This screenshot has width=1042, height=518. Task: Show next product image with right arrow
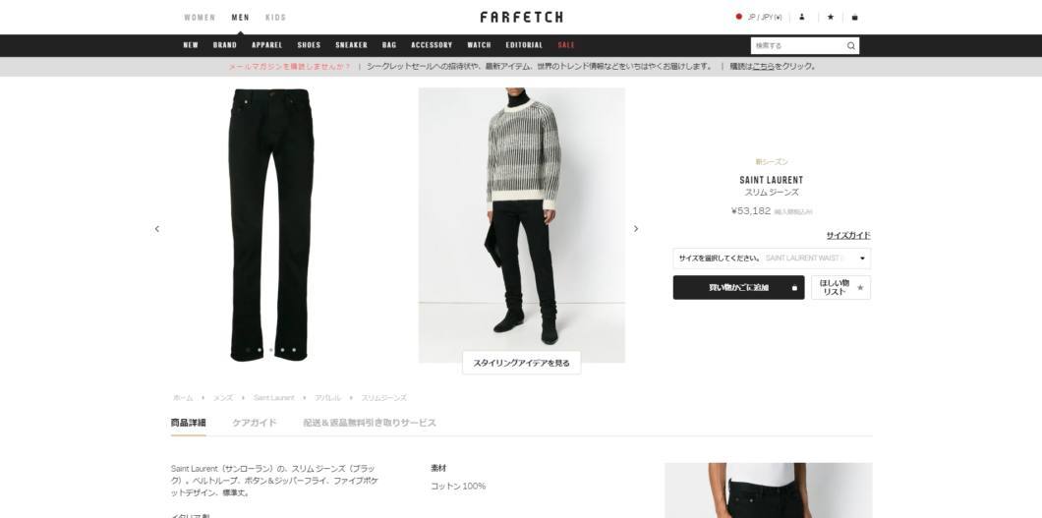[636, 228]
